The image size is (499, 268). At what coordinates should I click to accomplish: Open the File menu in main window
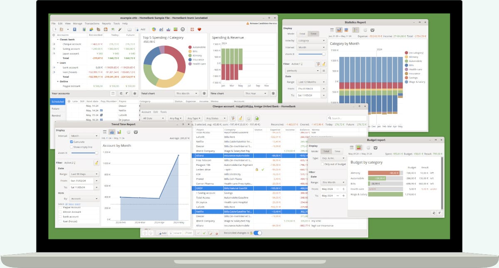click(54, 24)
